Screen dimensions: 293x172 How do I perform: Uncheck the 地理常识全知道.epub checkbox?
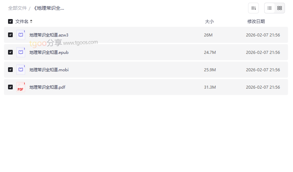pos(10,52)
